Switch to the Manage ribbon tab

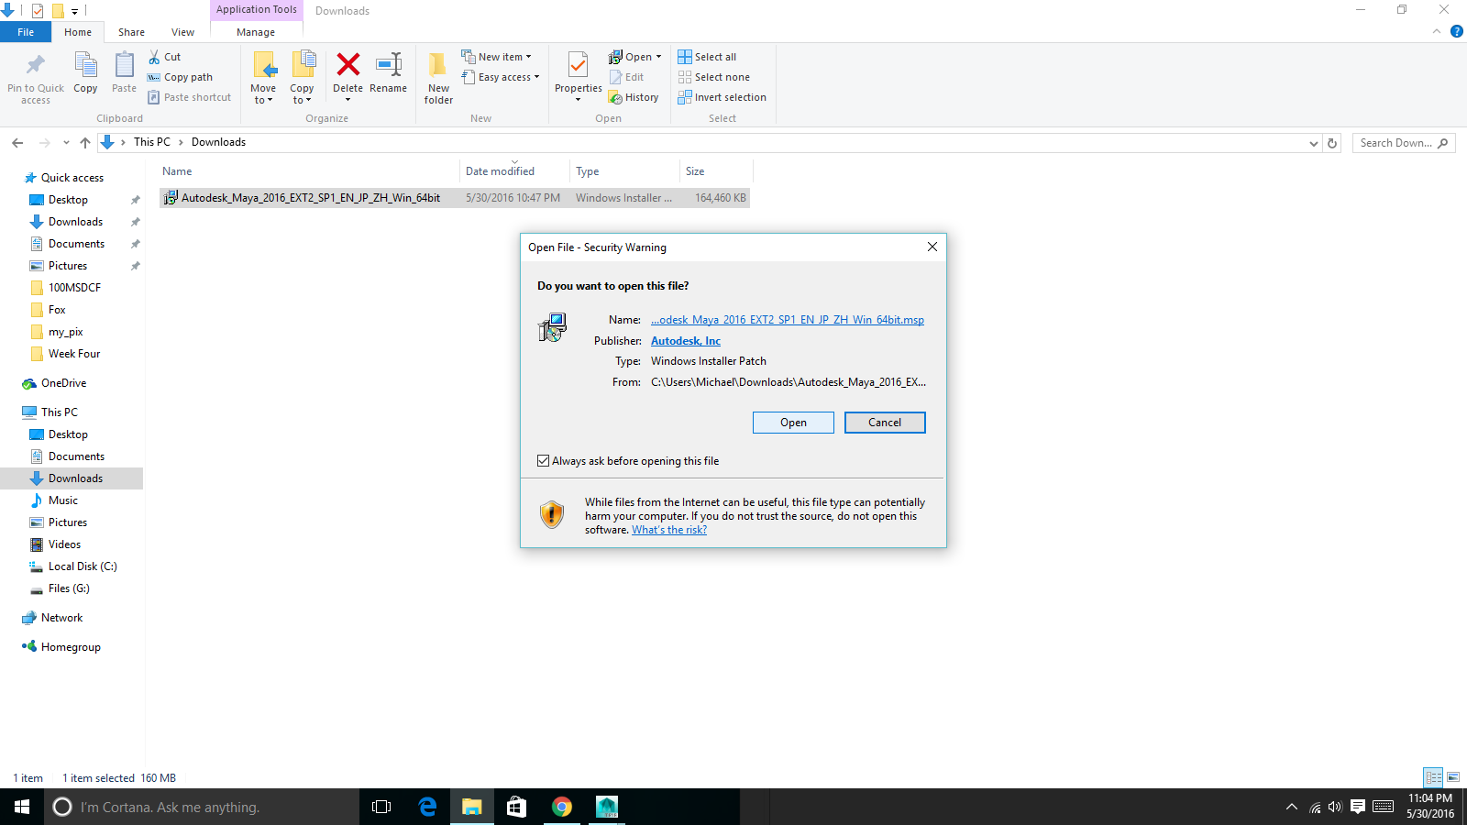pyautogui.click(x=256, y=32)
